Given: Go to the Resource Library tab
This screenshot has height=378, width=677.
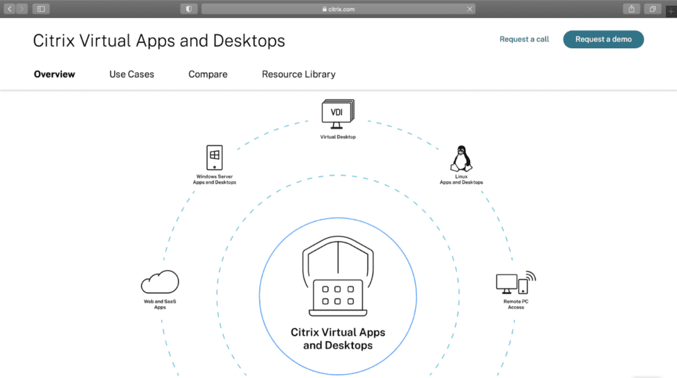Looking at the screenshot, I should click(298, 74).
